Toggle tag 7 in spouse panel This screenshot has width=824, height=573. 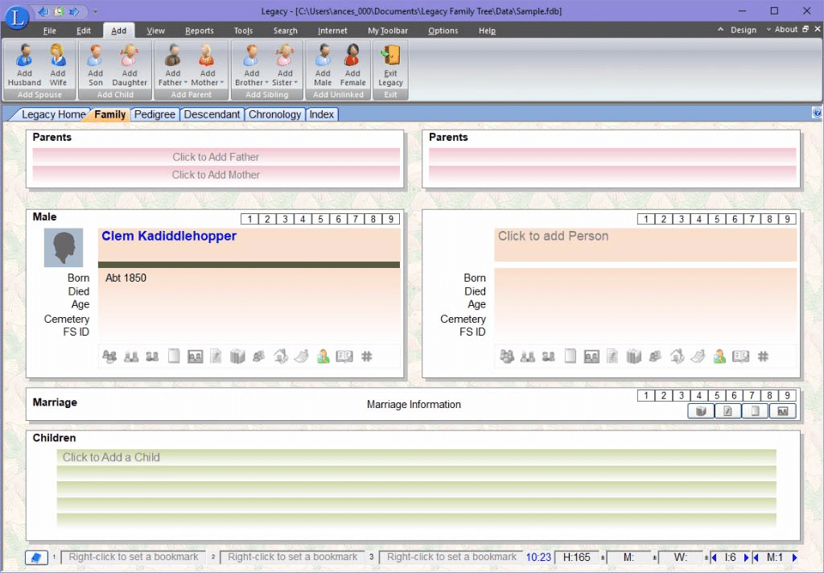[752, 219]
